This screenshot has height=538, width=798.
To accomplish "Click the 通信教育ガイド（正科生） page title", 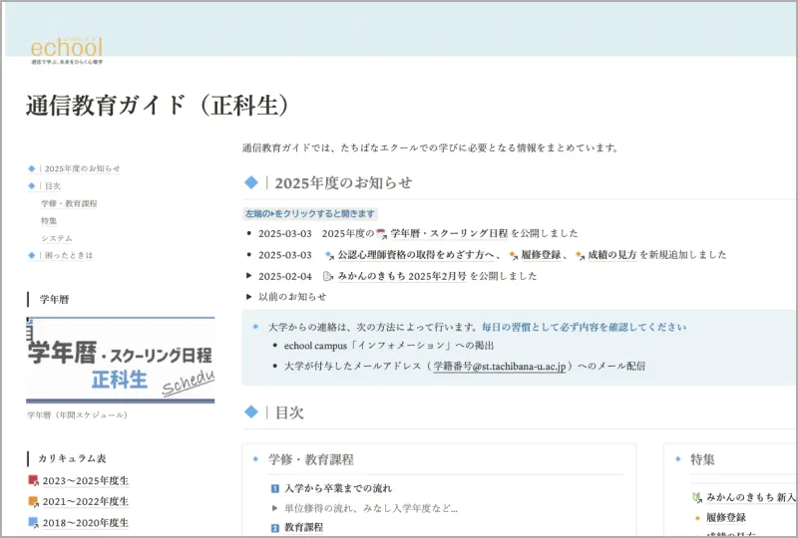I will [x=158, y=106].
